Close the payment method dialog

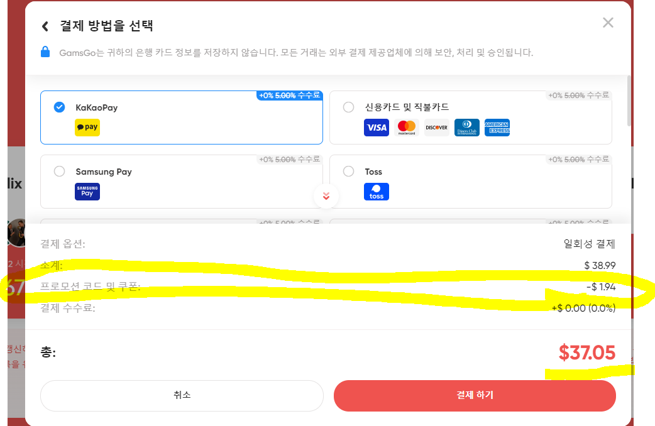click(608, 23)
